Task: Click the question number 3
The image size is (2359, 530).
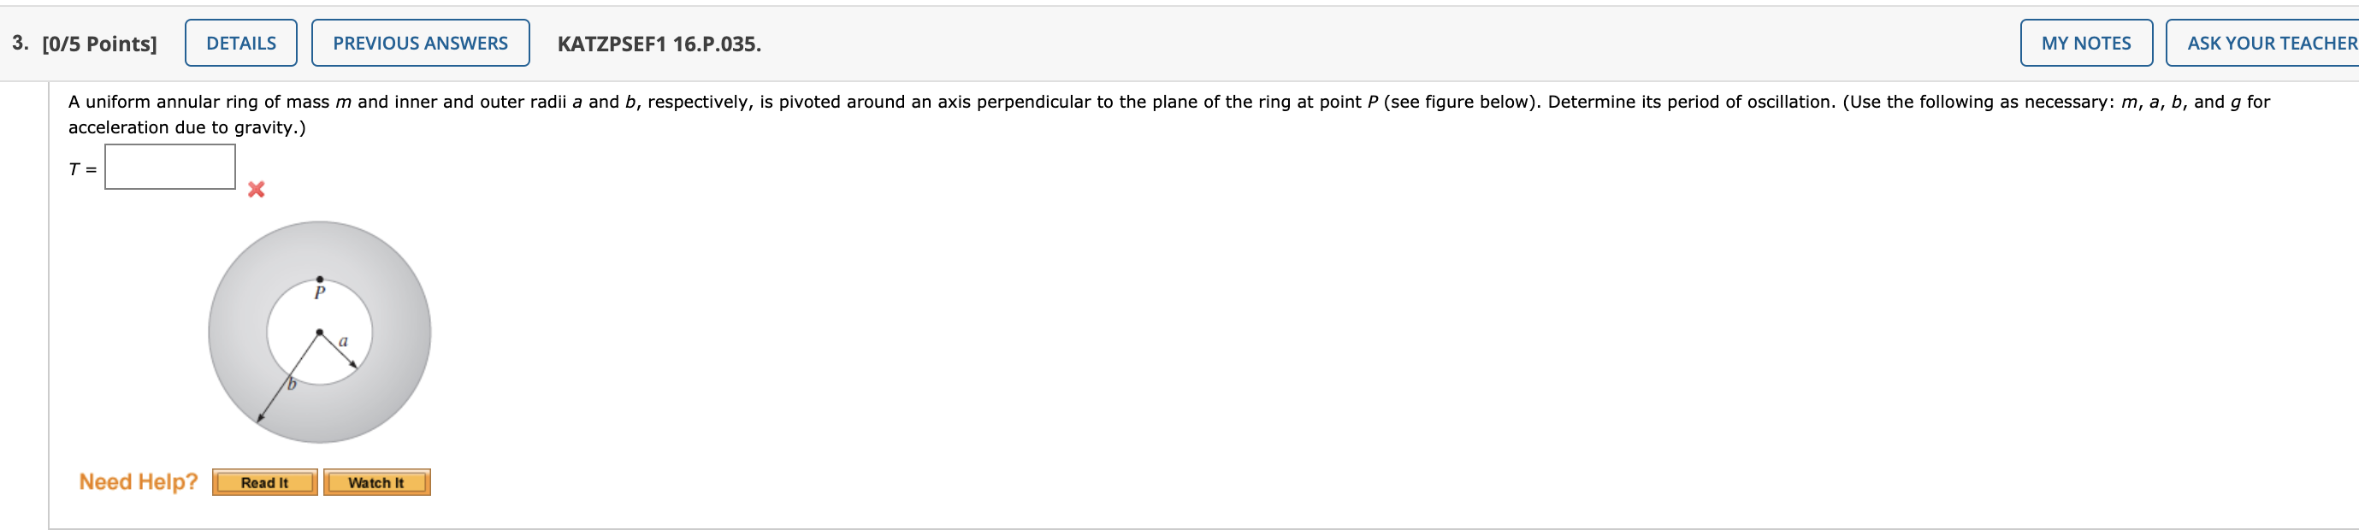Action: [x=21, y=43]
